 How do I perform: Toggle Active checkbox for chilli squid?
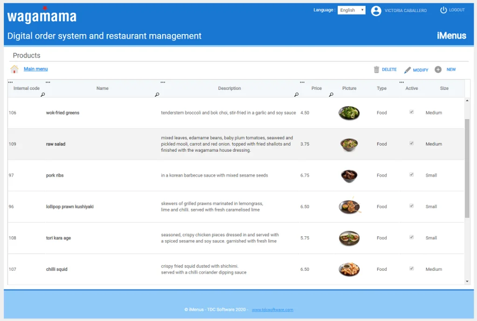(x=411, y=268)
